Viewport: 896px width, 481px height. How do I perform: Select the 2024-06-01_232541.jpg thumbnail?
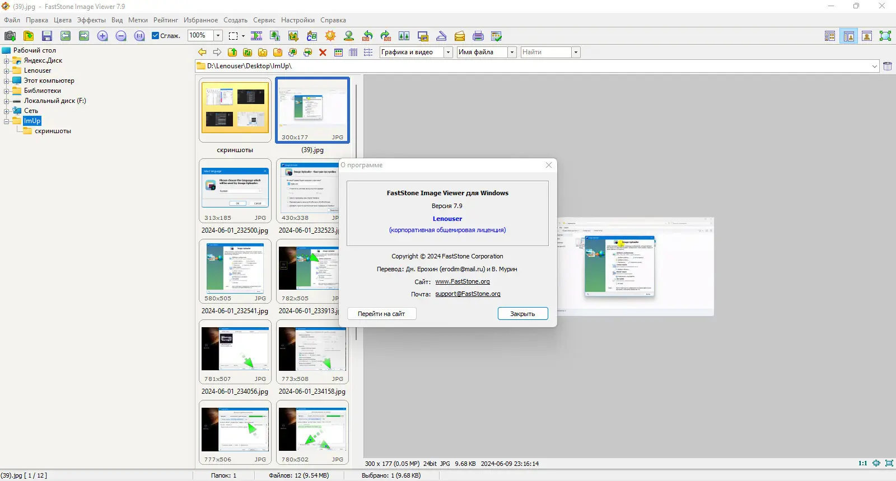coord(235,272)
